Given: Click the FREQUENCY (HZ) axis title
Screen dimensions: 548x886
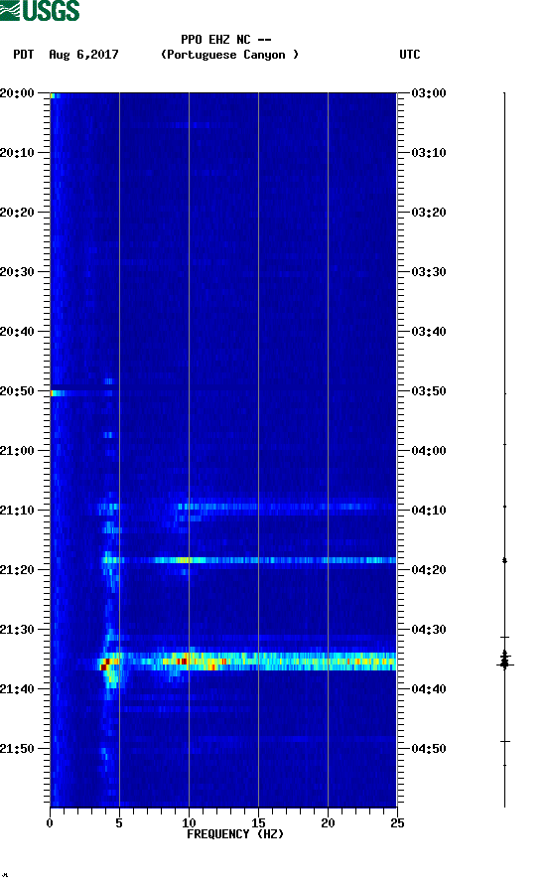Looking at the screenshot, I should (x=235, y=834).
